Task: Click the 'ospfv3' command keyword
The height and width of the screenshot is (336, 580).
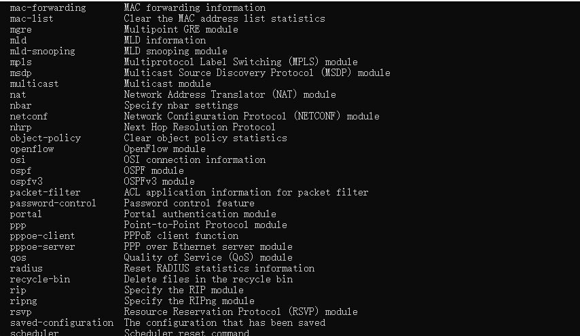Action: pyautogui.click(x=26, y=182)
